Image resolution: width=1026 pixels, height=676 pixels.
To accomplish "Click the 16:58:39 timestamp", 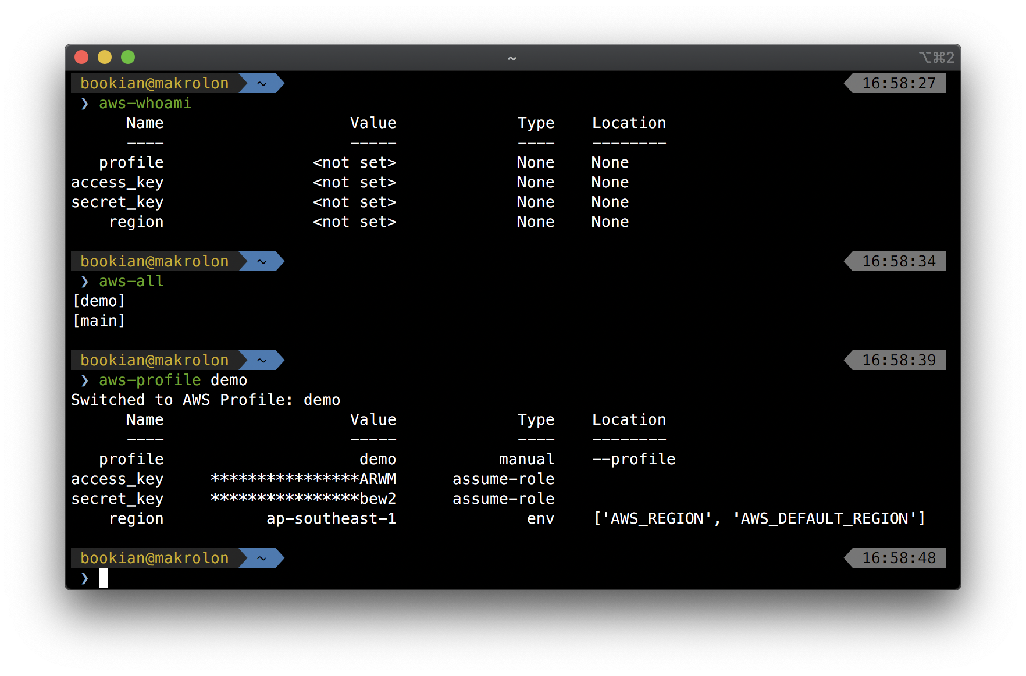I will click(x=899, y=360).
